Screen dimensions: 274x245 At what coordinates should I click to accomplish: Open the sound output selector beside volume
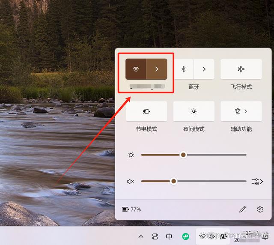[x=257, y=182]
